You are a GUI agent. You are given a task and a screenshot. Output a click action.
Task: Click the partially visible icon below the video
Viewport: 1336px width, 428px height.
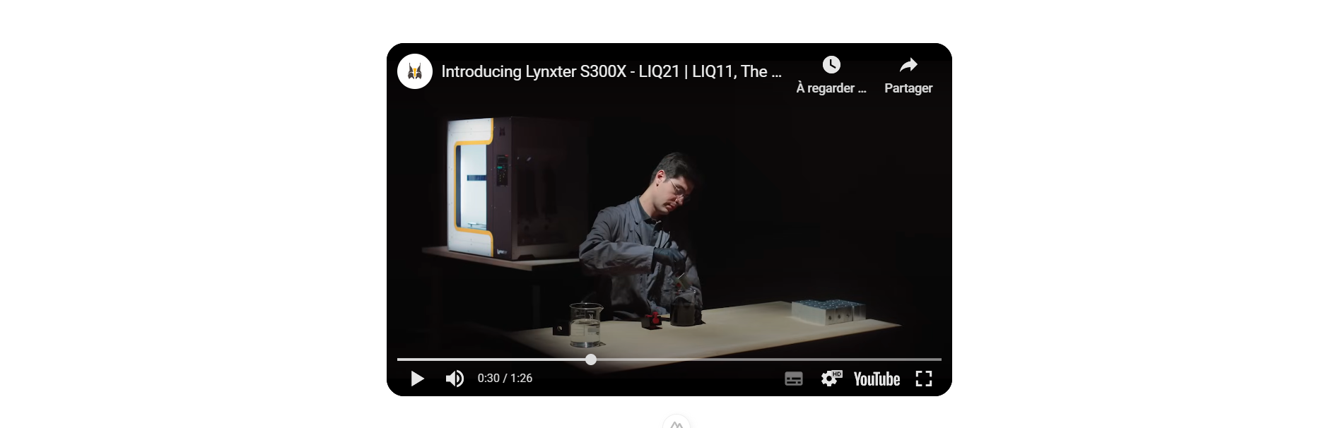point(676,422)
